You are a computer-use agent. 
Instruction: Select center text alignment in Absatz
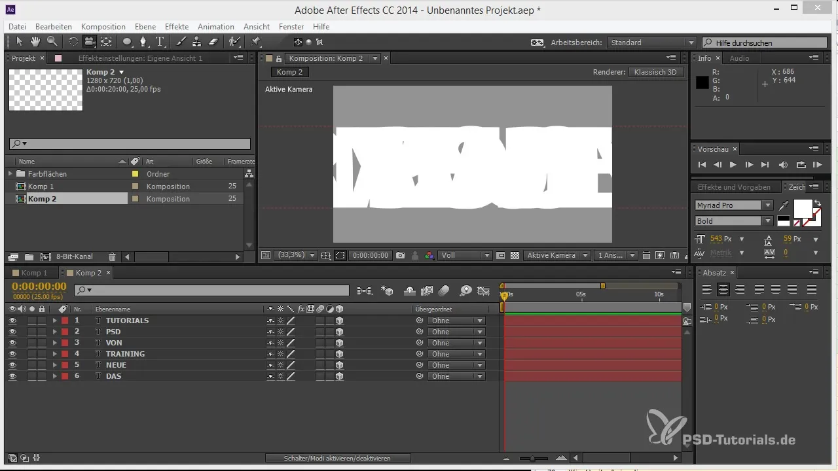click(x=723, y=289)
